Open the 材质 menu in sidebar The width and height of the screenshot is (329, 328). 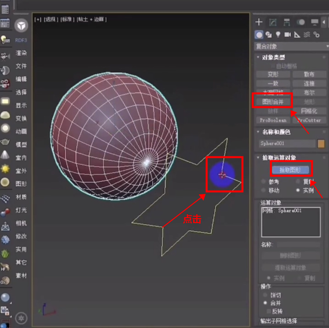(21, 197)
